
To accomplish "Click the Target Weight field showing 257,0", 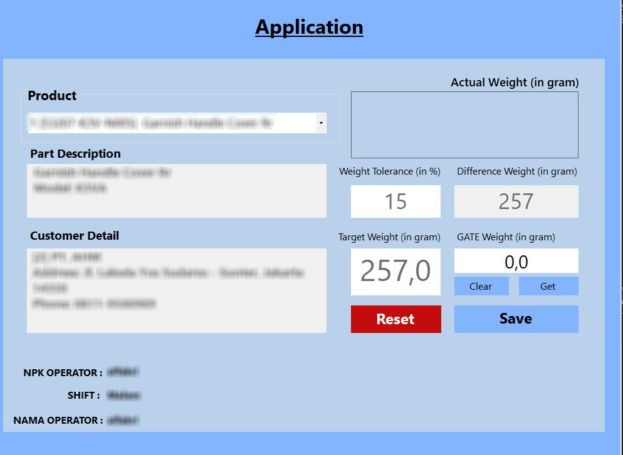I will (395, 271).
